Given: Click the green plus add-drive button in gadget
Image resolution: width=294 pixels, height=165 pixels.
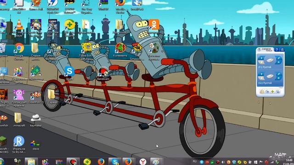Looking at the screenshot, I should point(272,92).
